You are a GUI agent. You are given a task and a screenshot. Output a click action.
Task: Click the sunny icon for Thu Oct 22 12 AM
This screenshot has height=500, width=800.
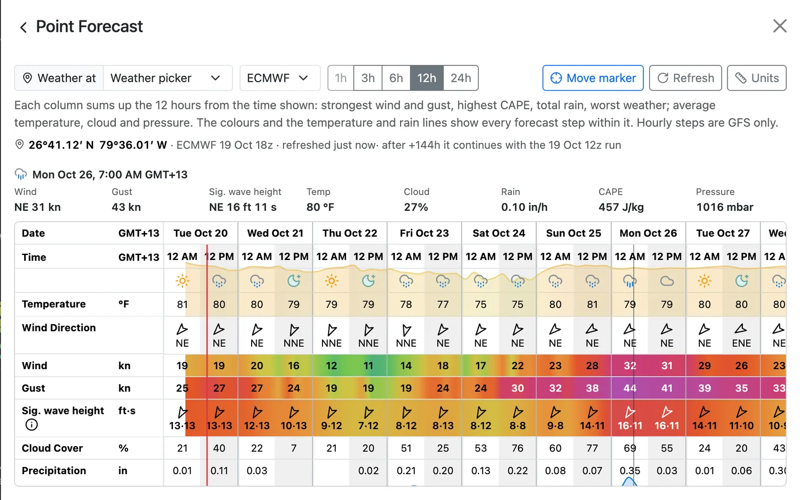pyautogui.click(x=331, y=281)
